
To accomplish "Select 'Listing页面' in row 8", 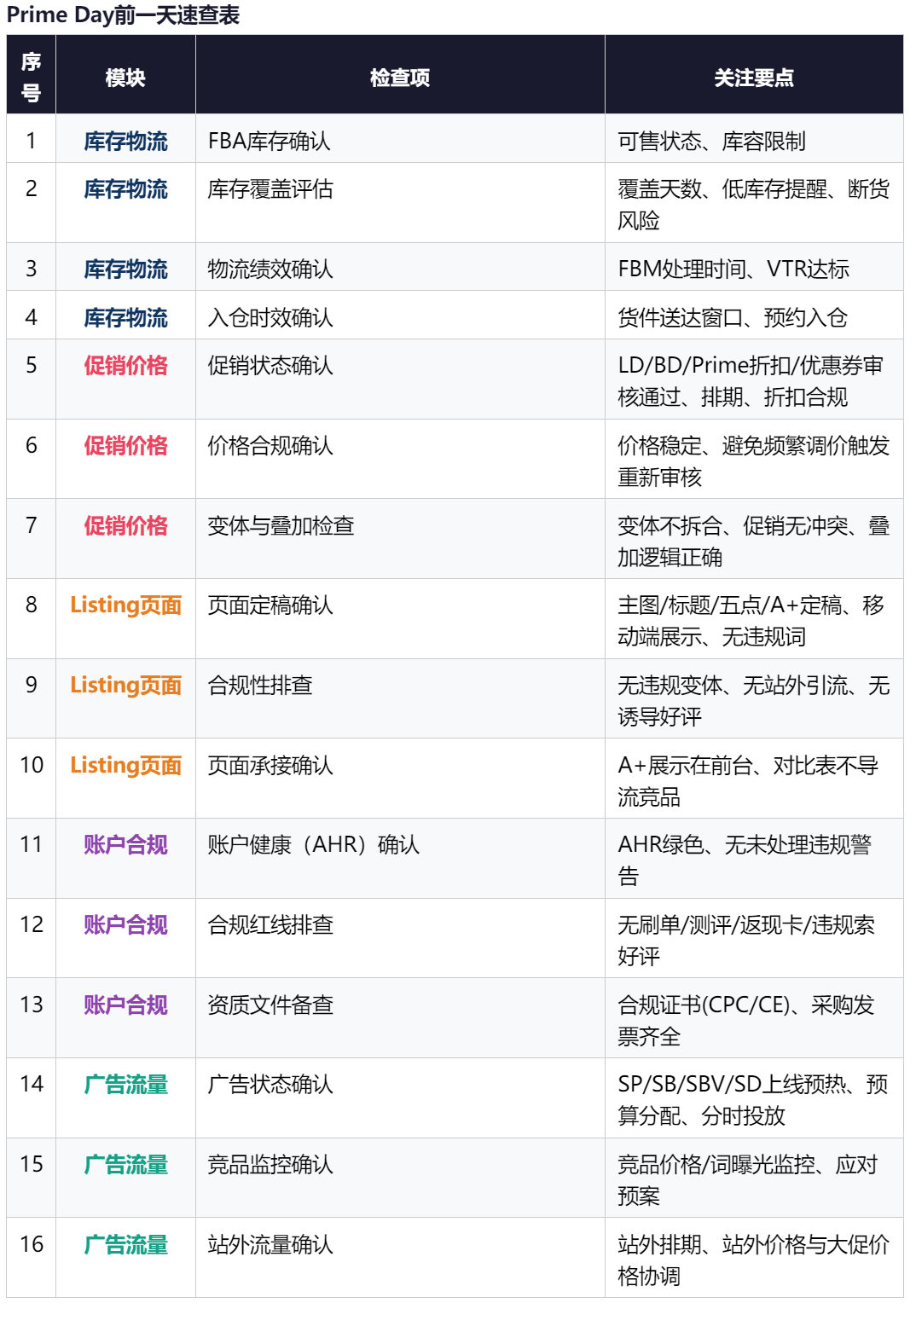I will tap(125, 605).
